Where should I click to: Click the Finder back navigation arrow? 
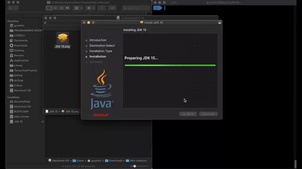[x=10, y=8]
